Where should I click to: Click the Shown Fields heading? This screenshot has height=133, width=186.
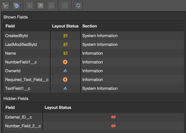tap(16, 17)
